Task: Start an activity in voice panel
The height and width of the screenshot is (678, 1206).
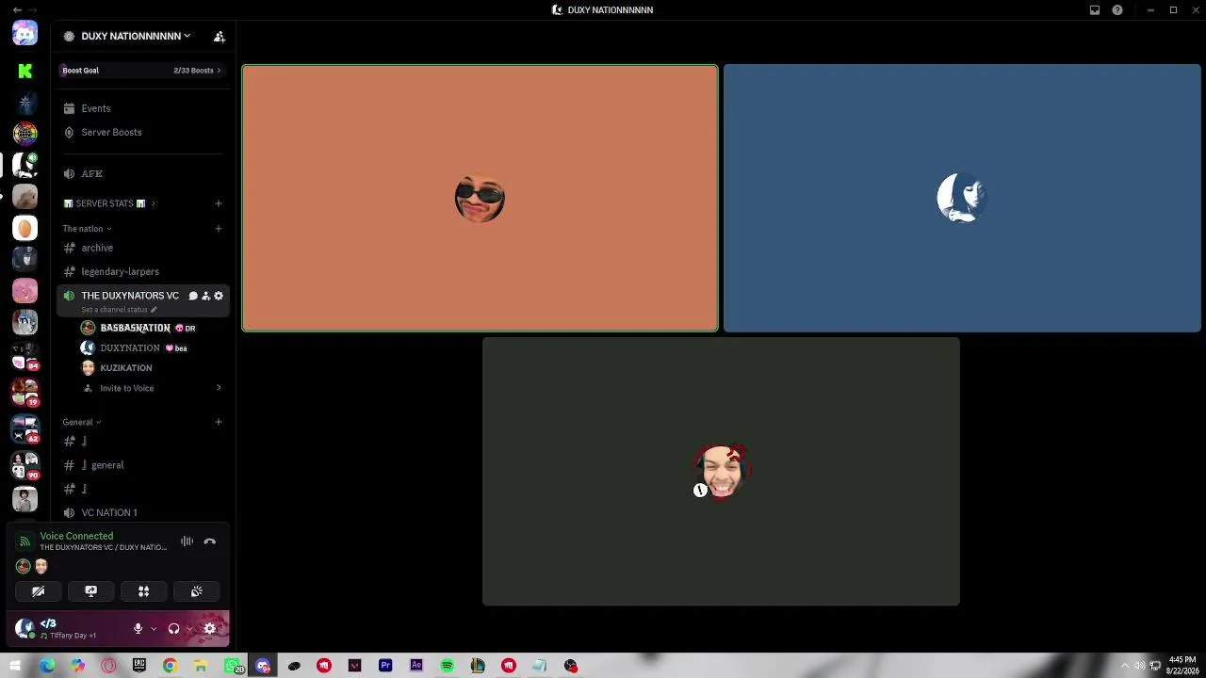Action: [144, 591]
